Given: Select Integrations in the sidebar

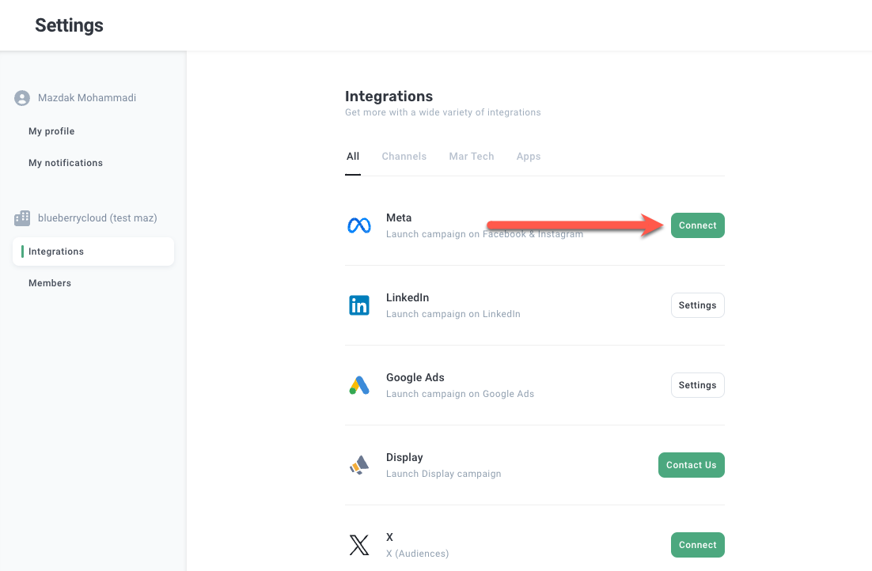Looking at the screenshot, I should (x=56, y=251).
